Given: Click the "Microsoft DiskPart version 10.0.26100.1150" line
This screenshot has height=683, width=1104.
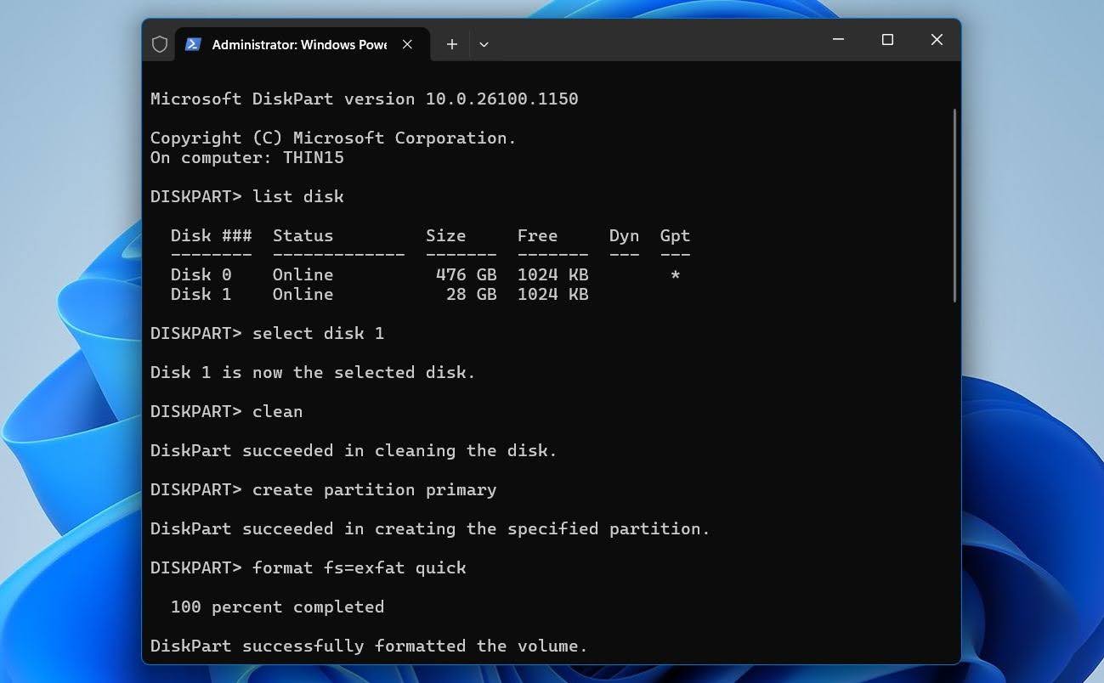Looking at the screenshot, I should tap(365, 99).
